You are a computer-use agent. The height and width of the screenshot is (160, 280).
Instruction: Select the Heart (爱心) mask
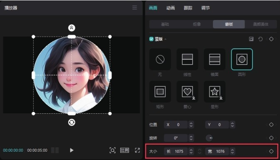tap(187, 92)
